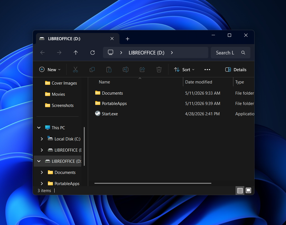Click the date 4/28/2026 2:41 PM

click(202, 114)
